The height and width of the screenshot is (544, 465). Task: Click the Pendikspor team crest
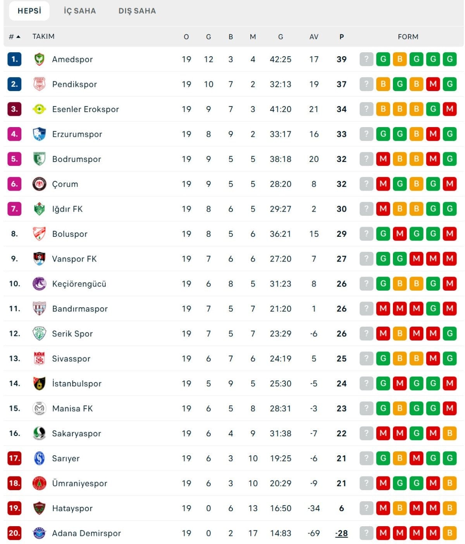coord(39,84)
